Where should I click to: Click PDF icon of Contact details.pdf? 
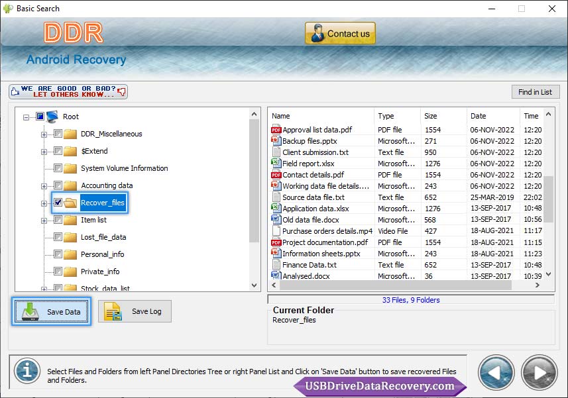(276, 174)
